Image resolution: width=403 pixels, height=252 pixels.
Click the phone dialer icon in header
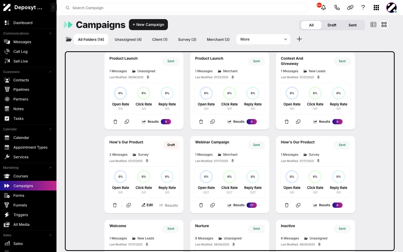click(x=337, y=8)
